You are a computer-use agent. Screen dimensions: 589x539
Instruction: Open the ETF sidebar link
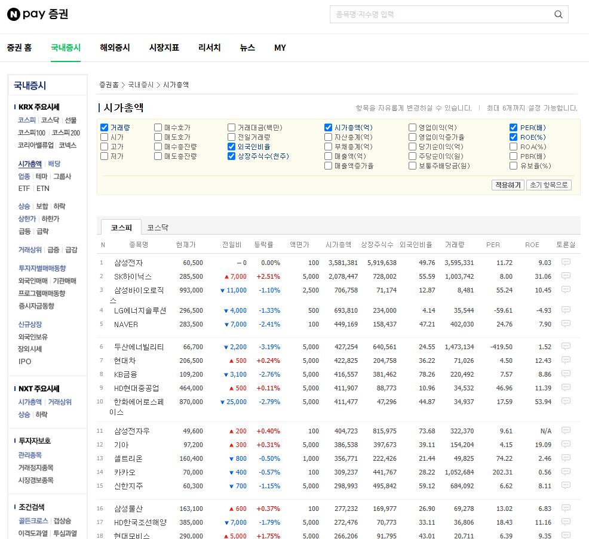(x=23, y=188)
